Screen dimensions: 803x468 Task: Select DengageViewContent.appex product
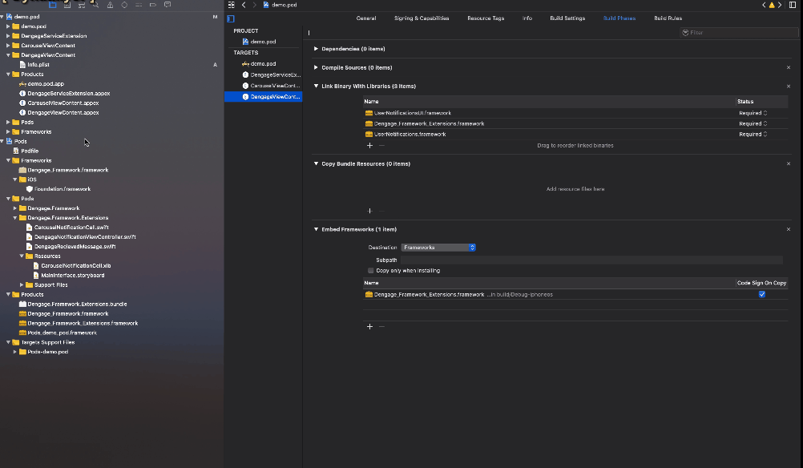tap(63, 113)
